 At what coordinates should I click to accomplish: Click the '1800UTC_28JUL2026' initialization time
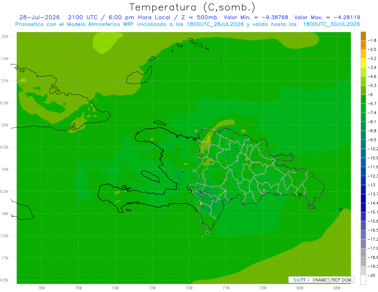(x=215, y=24)
